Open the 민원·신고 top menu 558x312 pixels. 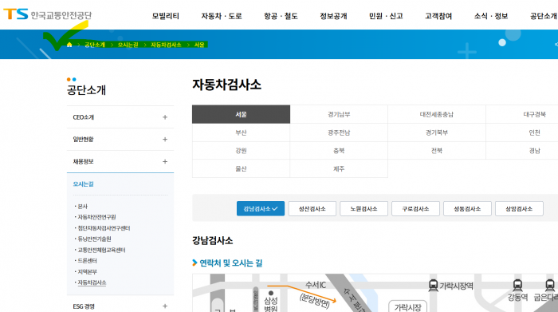[386, 16]
